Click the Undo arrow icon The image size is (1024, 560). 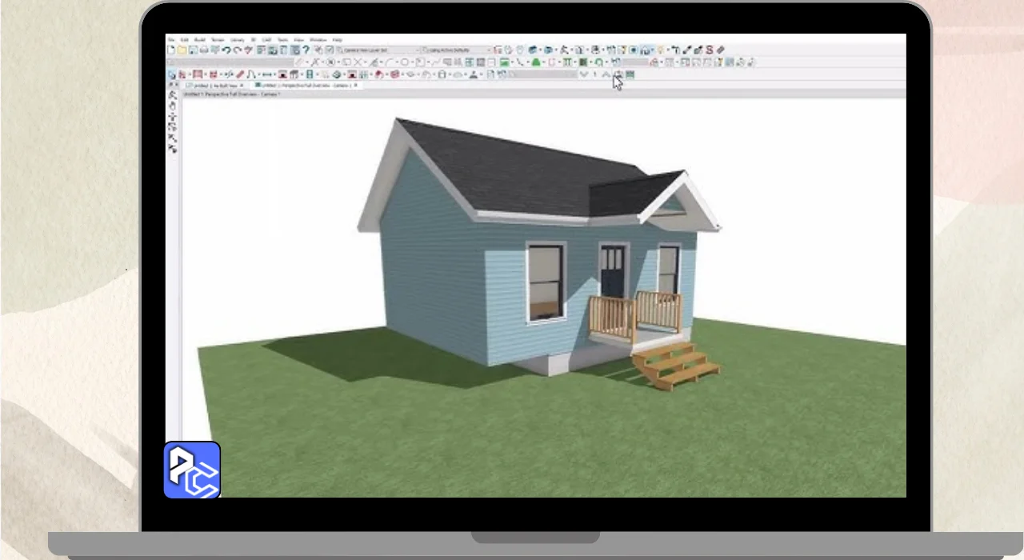pyautogui.click(x=227, y=50)
